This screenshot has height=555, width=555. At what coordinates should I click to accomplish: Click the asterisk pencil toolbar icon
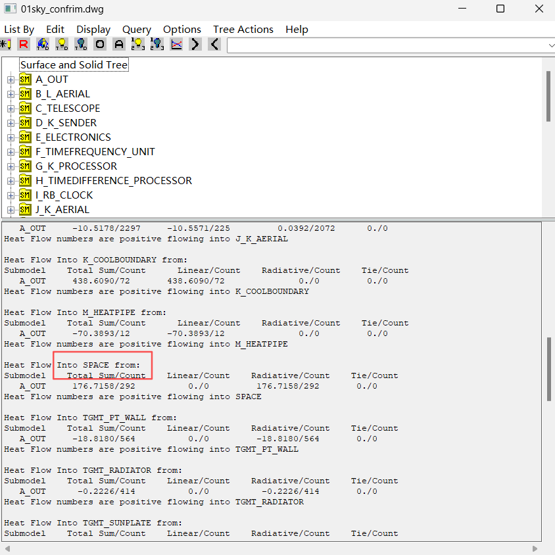click(x=5, y=45)
